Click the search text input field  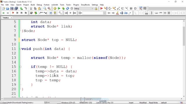click(x=93, y=13)
